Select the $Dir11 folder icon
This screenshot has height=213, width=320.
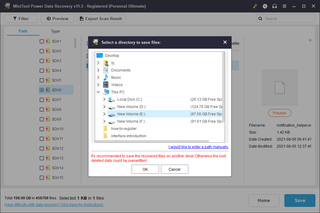coord(48,139)
